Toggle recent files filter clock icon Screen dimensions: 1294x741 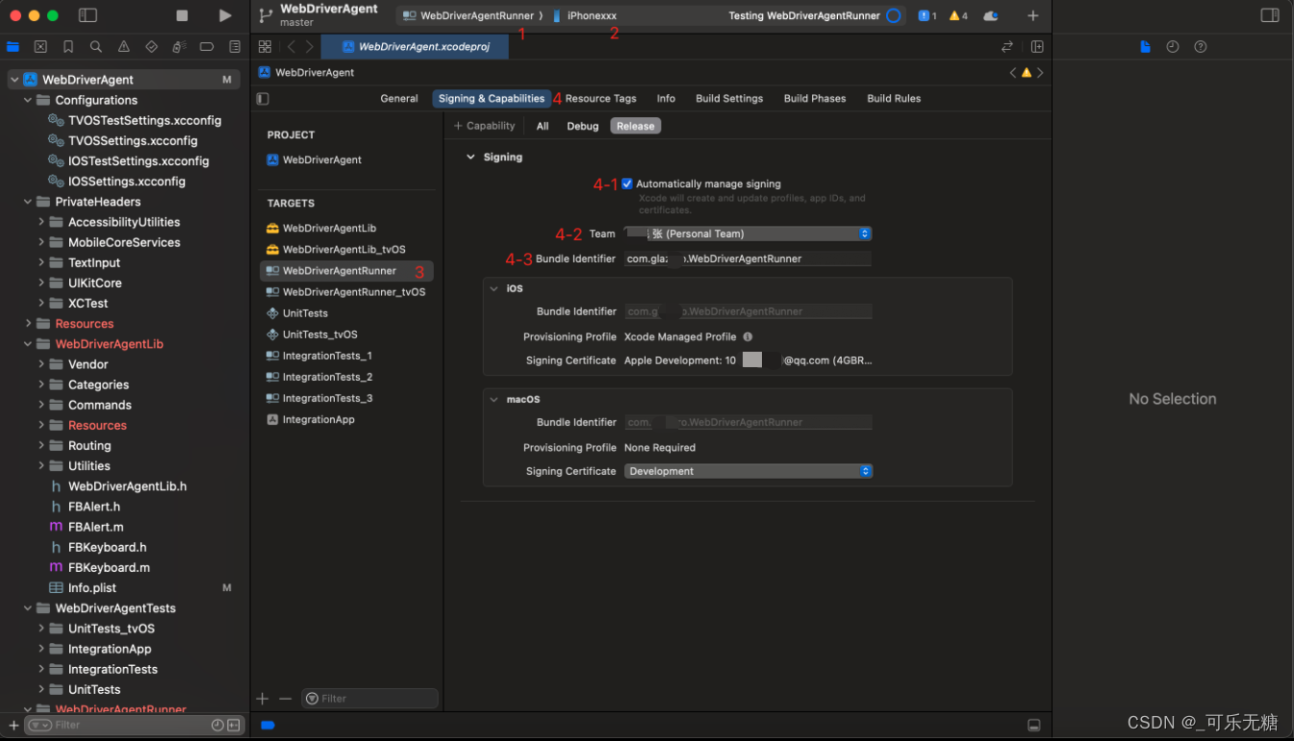click(217, 725)
